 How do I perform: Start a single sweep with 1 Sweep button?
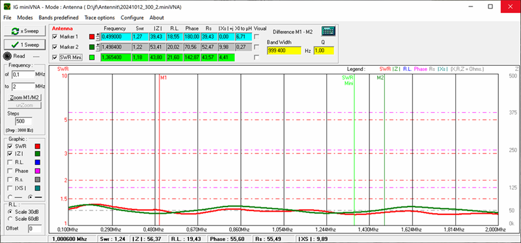pyautogui.click(x=25, y=44)
